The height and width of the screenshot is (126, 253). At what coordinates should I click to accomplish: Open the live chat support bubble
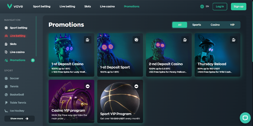point(245,118)
